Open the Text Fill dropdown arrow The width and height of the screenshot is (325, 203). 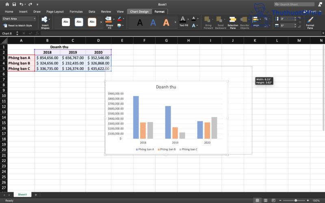pyautogui.click(x=188, y=19)
